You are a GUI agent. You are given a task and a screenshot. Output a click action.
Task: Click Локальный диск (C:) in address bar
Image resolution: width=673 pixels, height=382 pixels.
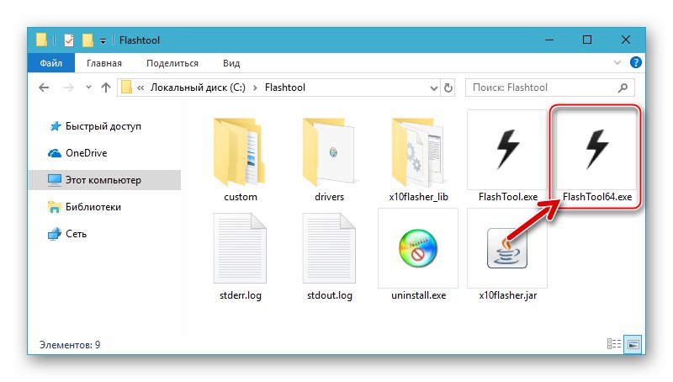coord(198,88)
